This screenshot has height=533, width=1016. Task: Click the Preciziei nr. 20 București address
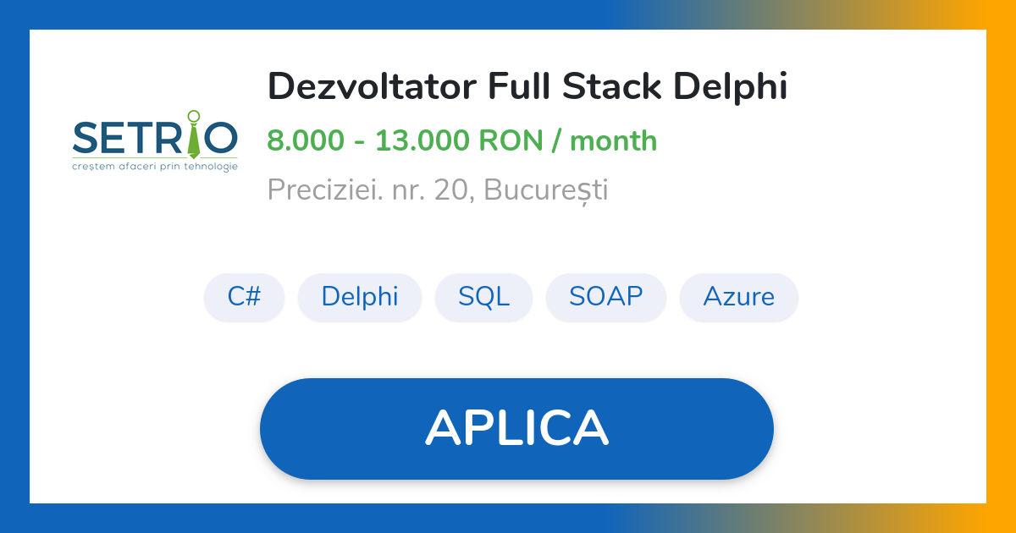pyautogui.click(x=438, y=190)
